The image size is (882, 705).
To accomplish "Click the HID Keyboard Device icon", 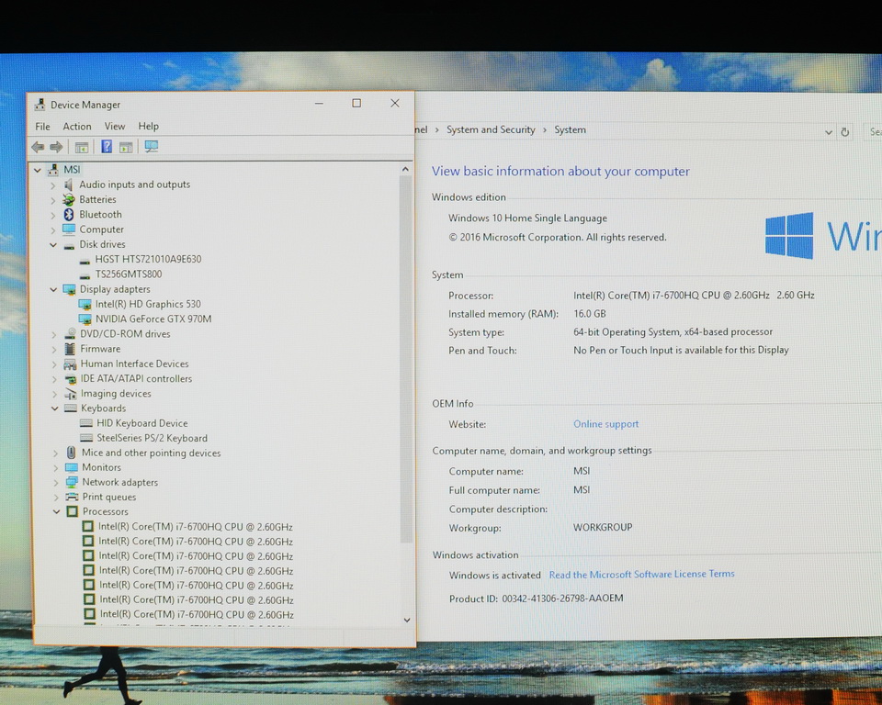I will [x=86, y=423].
